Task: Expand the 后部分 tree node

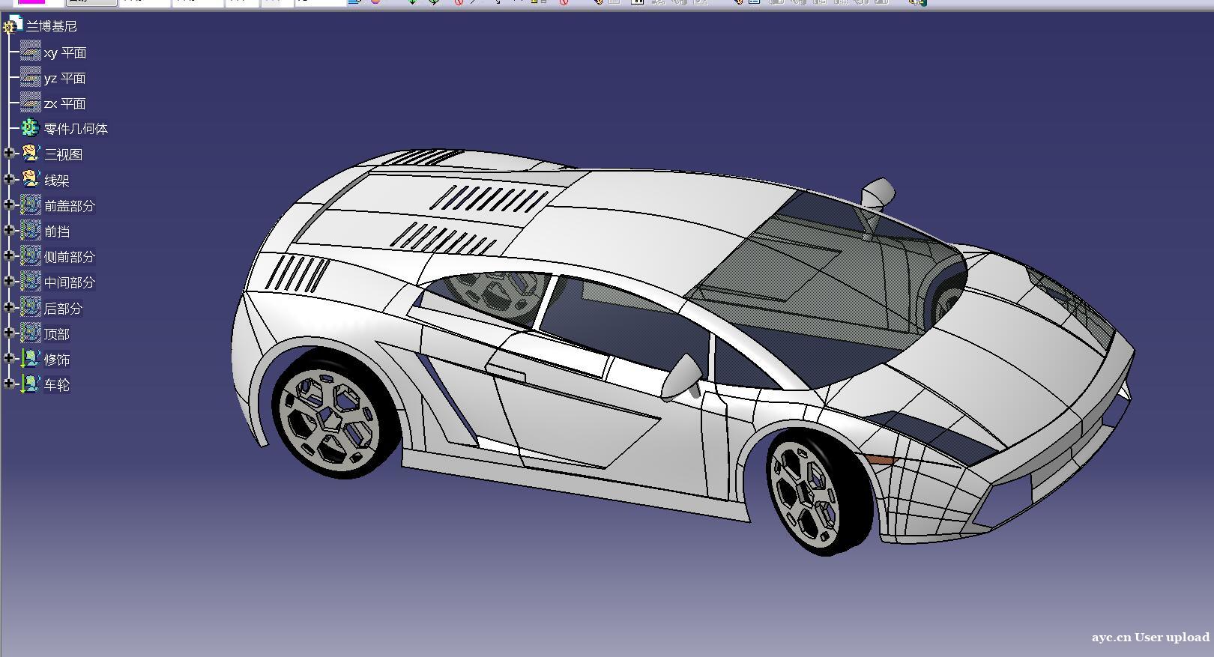Action: 9,307
